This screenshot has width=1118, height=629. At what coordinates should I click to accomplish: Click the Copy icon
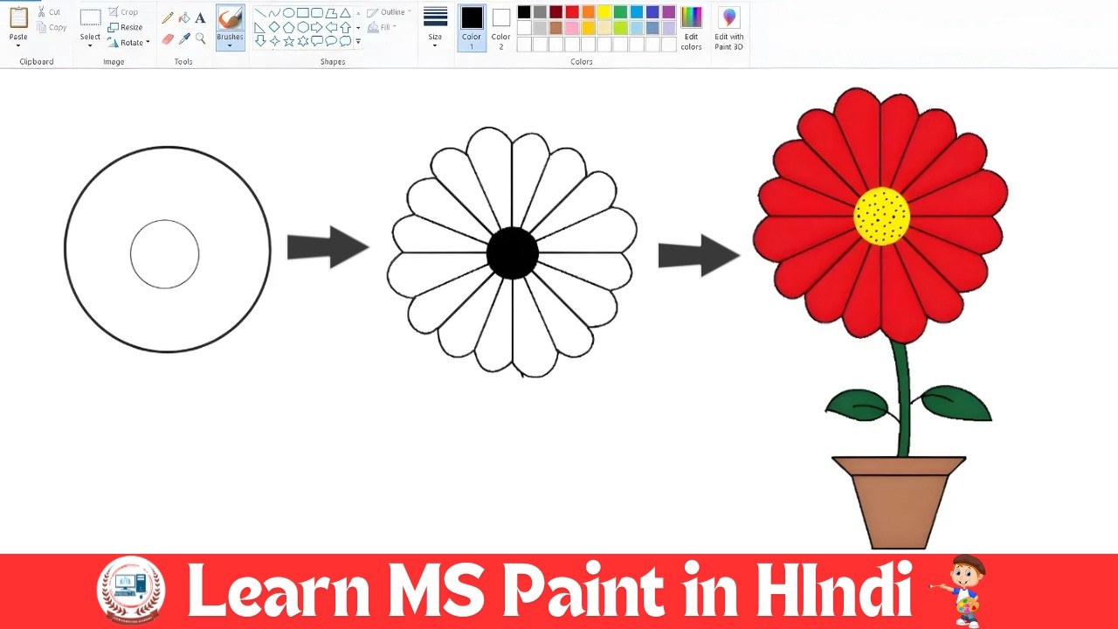click(42, 27)
